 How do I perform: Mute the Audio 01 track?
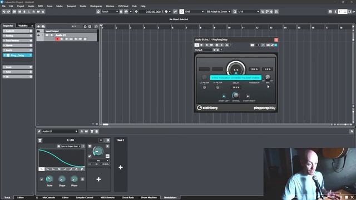(47, 35)
